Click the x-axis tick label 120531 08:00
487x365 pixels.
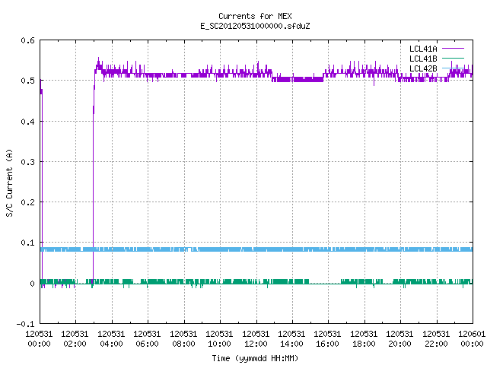click(183, 339)
